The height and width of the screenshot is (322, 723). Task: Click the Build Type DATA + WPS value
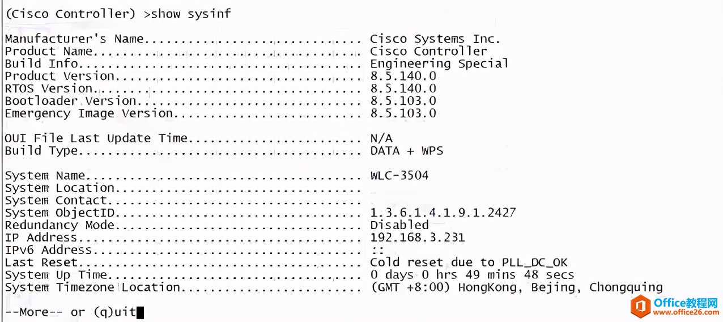[x=406, y=151]
